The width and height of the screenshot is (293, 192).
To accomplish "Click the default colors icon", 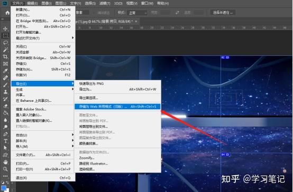I will (x=3, y=183).
